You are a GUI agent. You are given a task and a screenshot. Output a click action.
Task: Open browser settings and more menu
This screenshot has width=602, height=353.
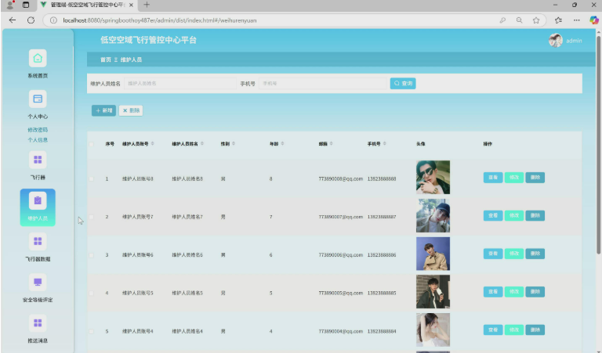pos(577,20)
